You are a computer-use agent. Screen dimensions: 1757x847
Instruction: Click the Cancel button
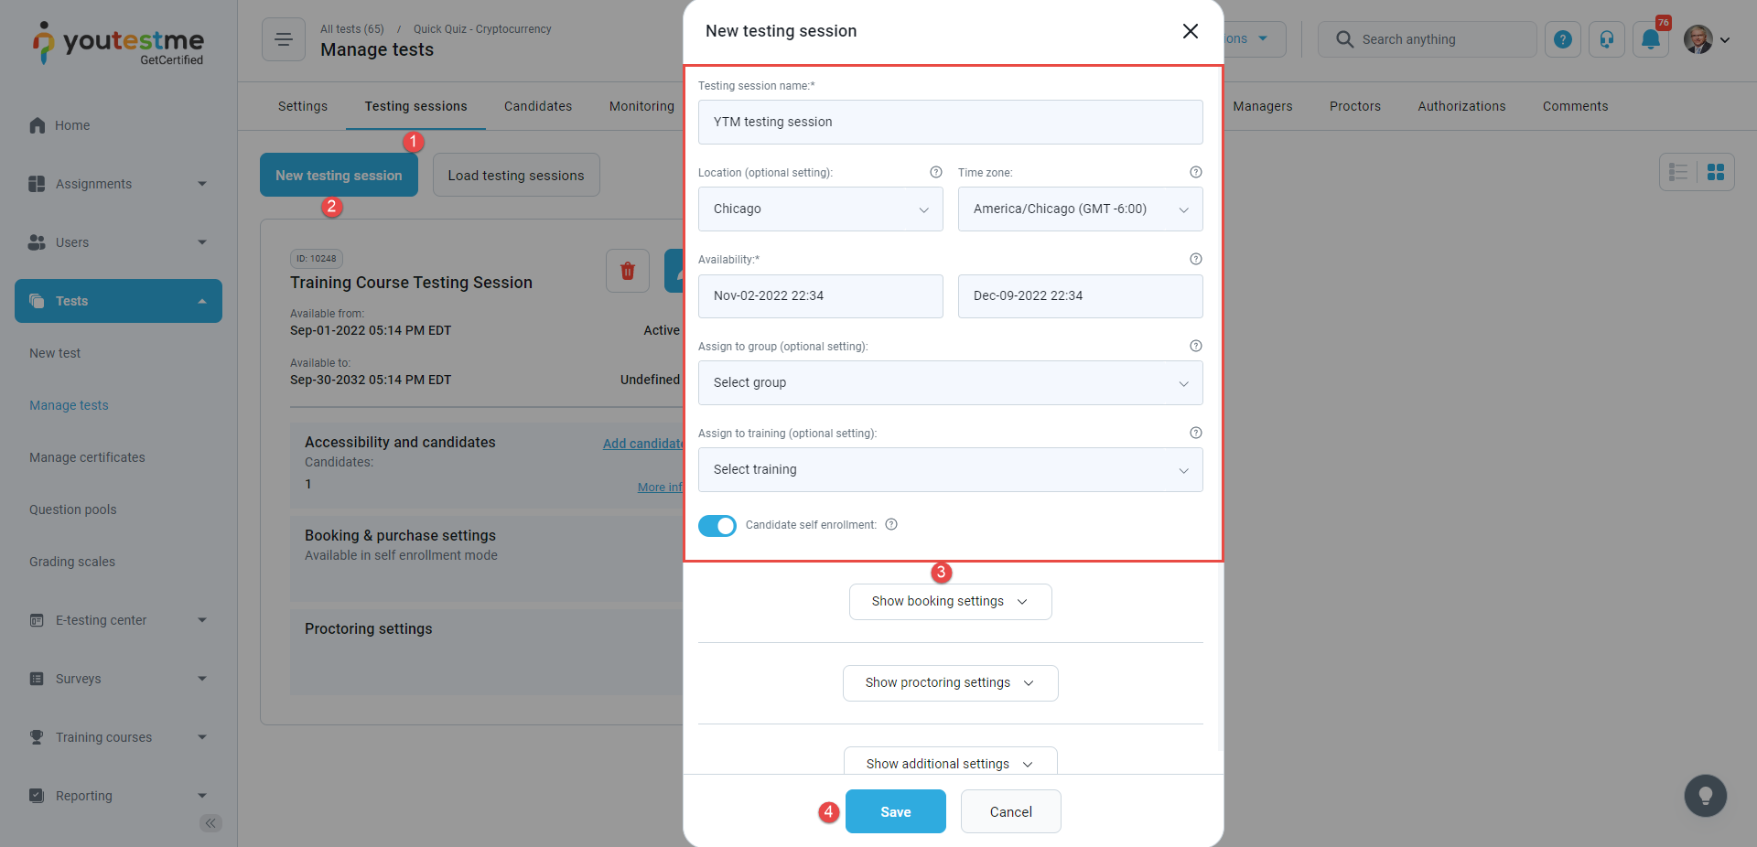coord(1010,812)
